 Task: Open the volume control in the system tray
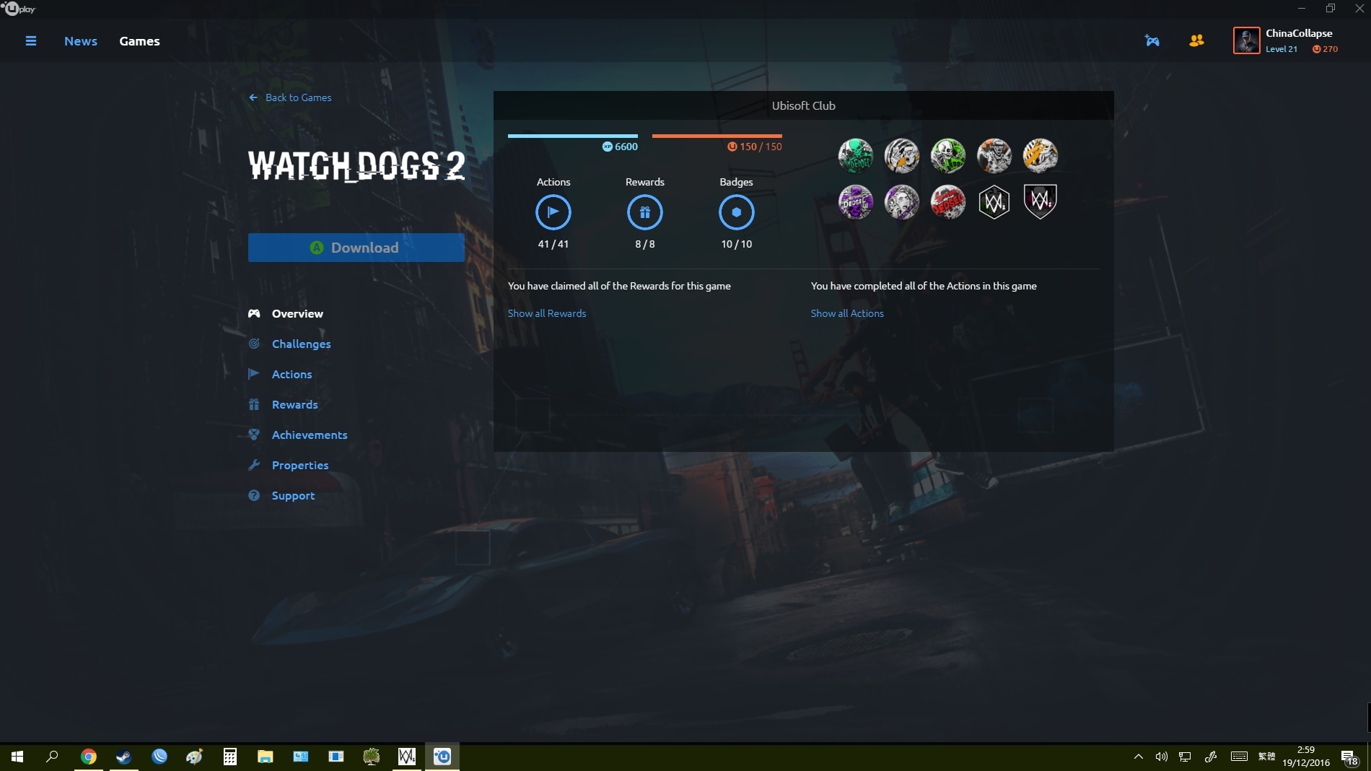(1161, 757)
